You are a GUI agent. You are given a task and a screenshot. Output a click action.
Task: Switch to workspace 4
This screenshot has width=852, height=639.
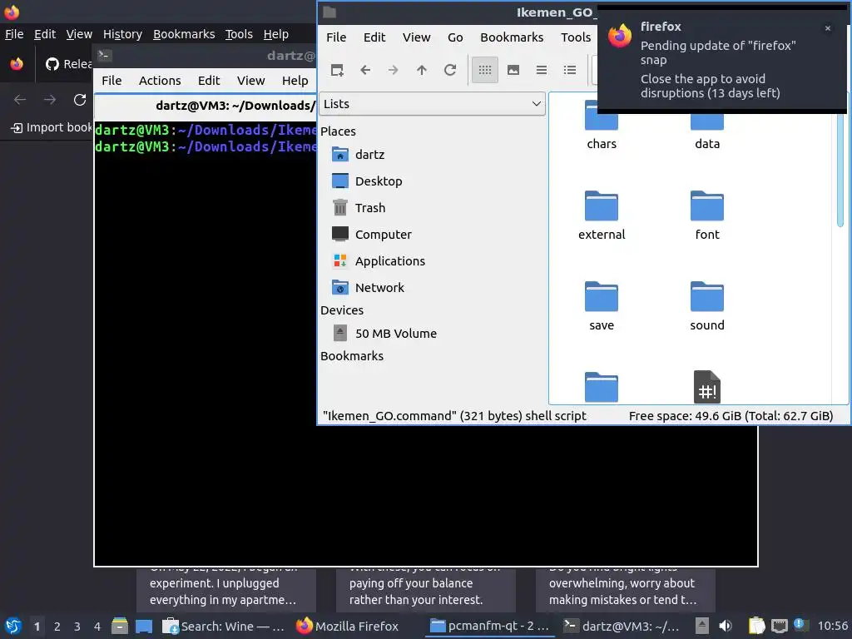(x=97, y=627)
